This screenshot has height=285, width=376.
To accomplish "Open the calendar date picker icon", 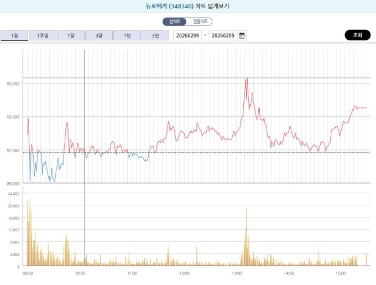I will click(x=242, y=35).
